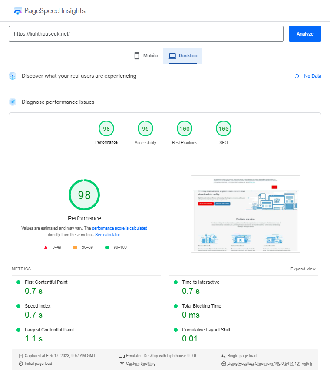Select the Desktop tab
Screen dimensions: 330x374
[x=183, y=56]
